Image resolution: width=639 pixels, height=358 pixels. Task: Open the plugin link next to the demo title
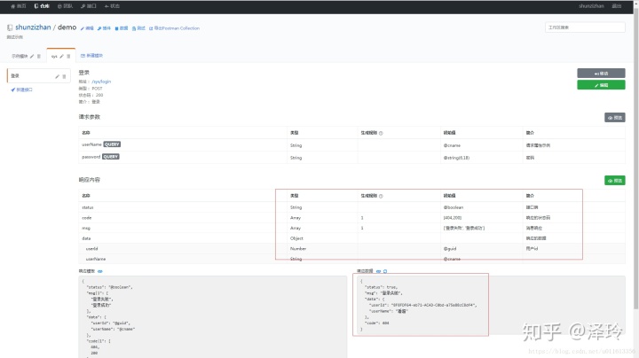(x=104, y=28)
